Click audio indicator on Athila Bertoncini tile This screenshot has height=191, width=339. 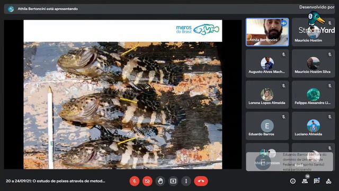pos(284,23)
